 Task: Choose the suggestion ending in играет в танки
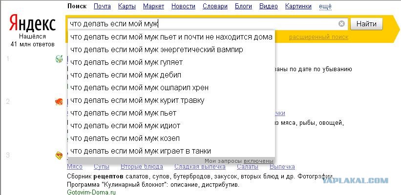click(141, 151)
